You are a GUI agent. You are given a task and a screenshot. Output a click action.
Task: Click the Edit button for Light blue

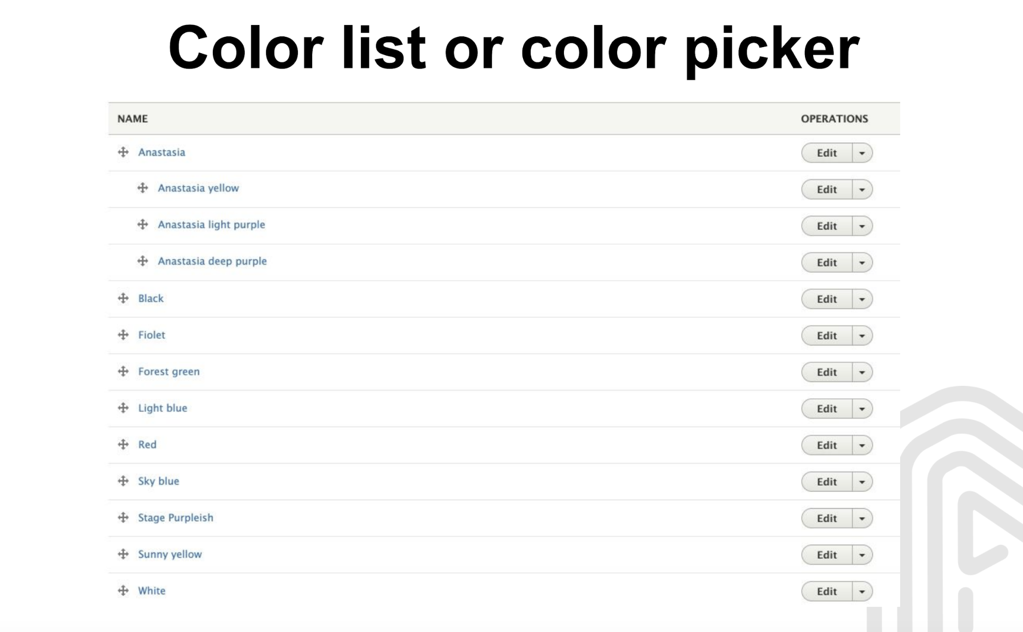[826, 408]
